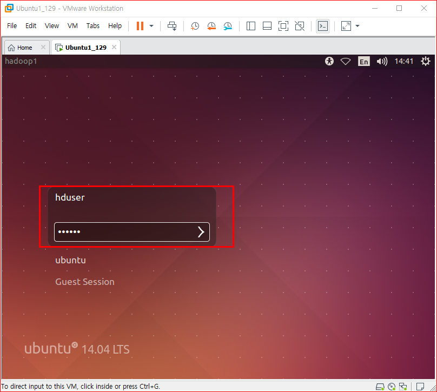
Task: Click the hard disk status icon
Action: (x=380, y=387)
